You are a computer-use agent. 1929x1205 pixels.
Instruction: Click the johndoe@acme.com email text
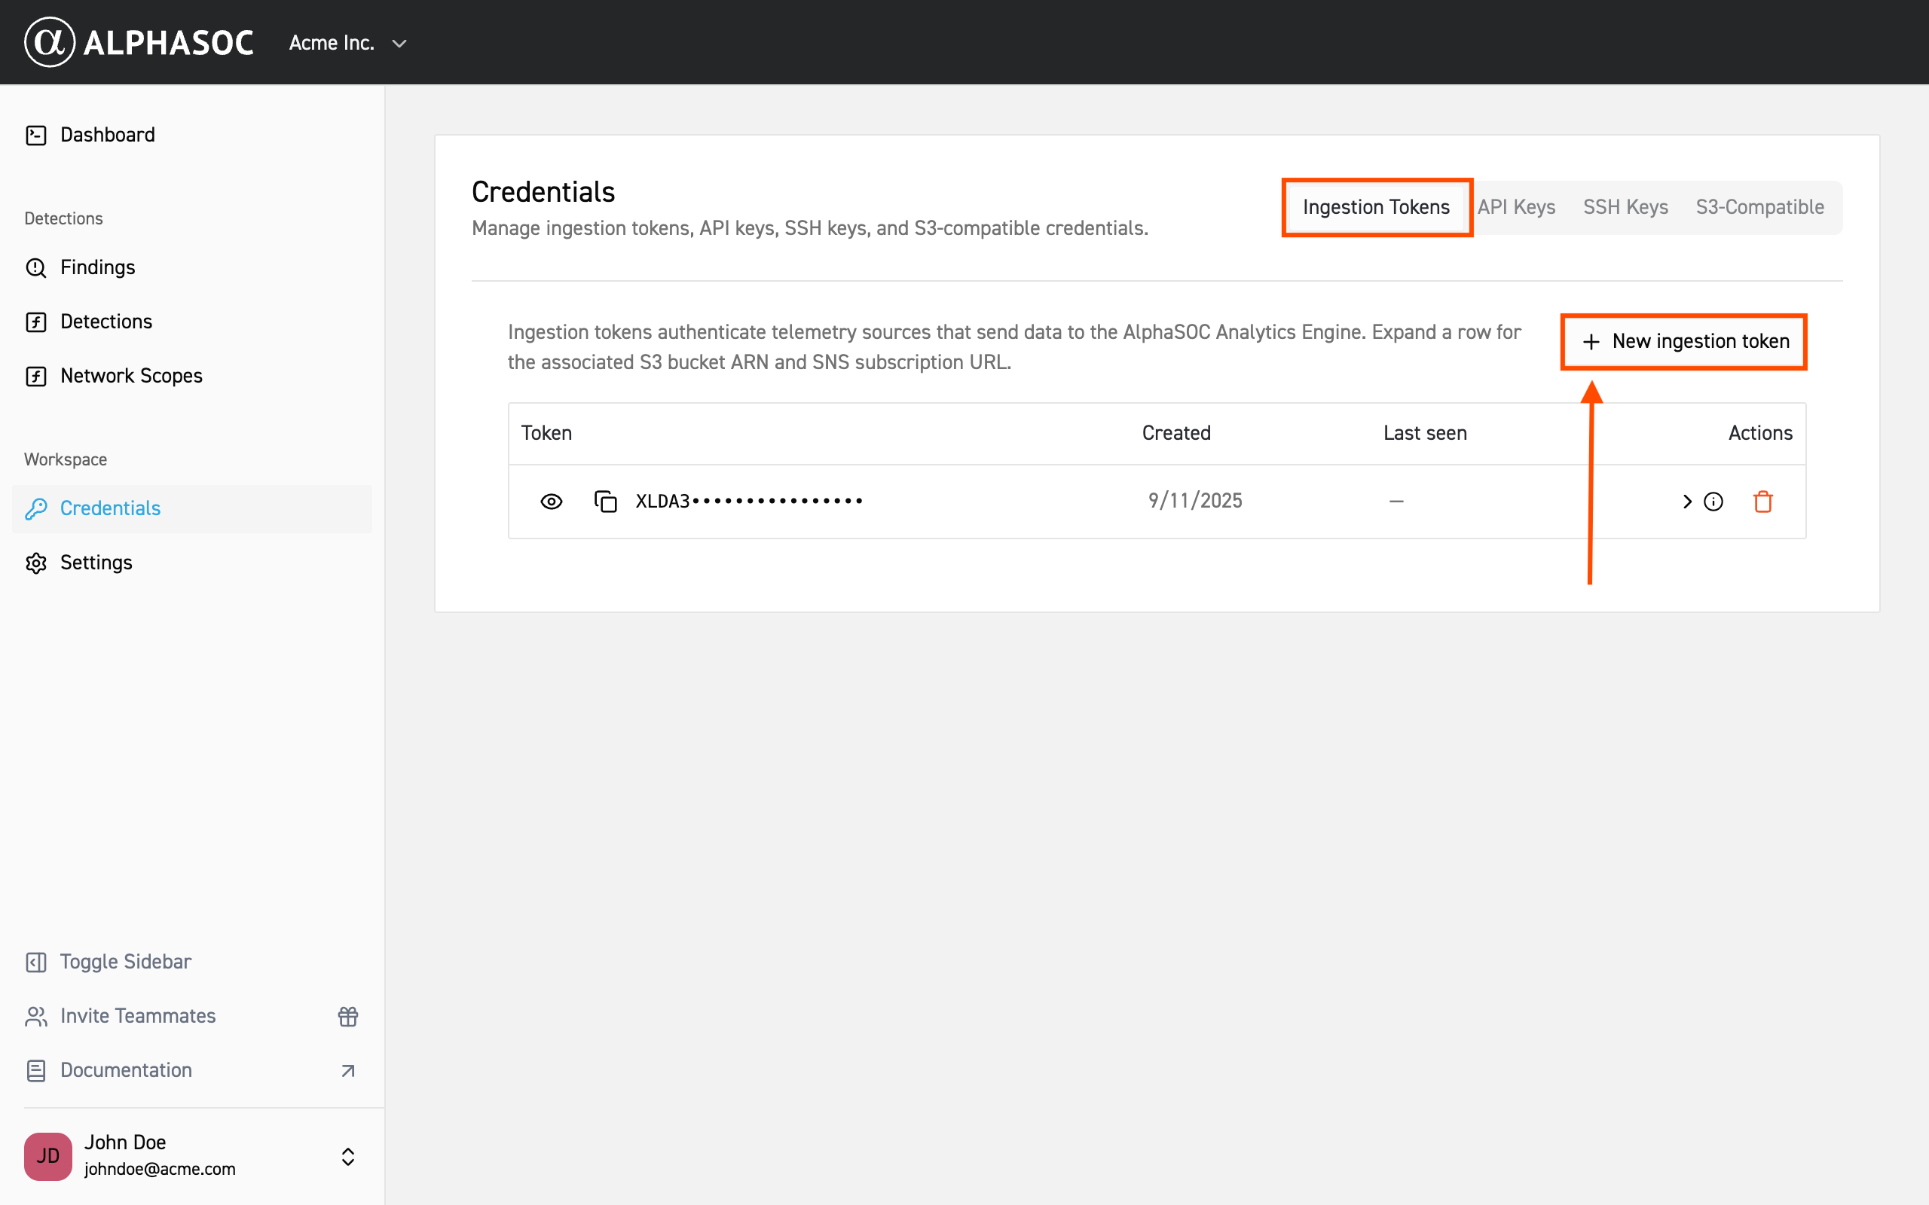[160, 1169]
